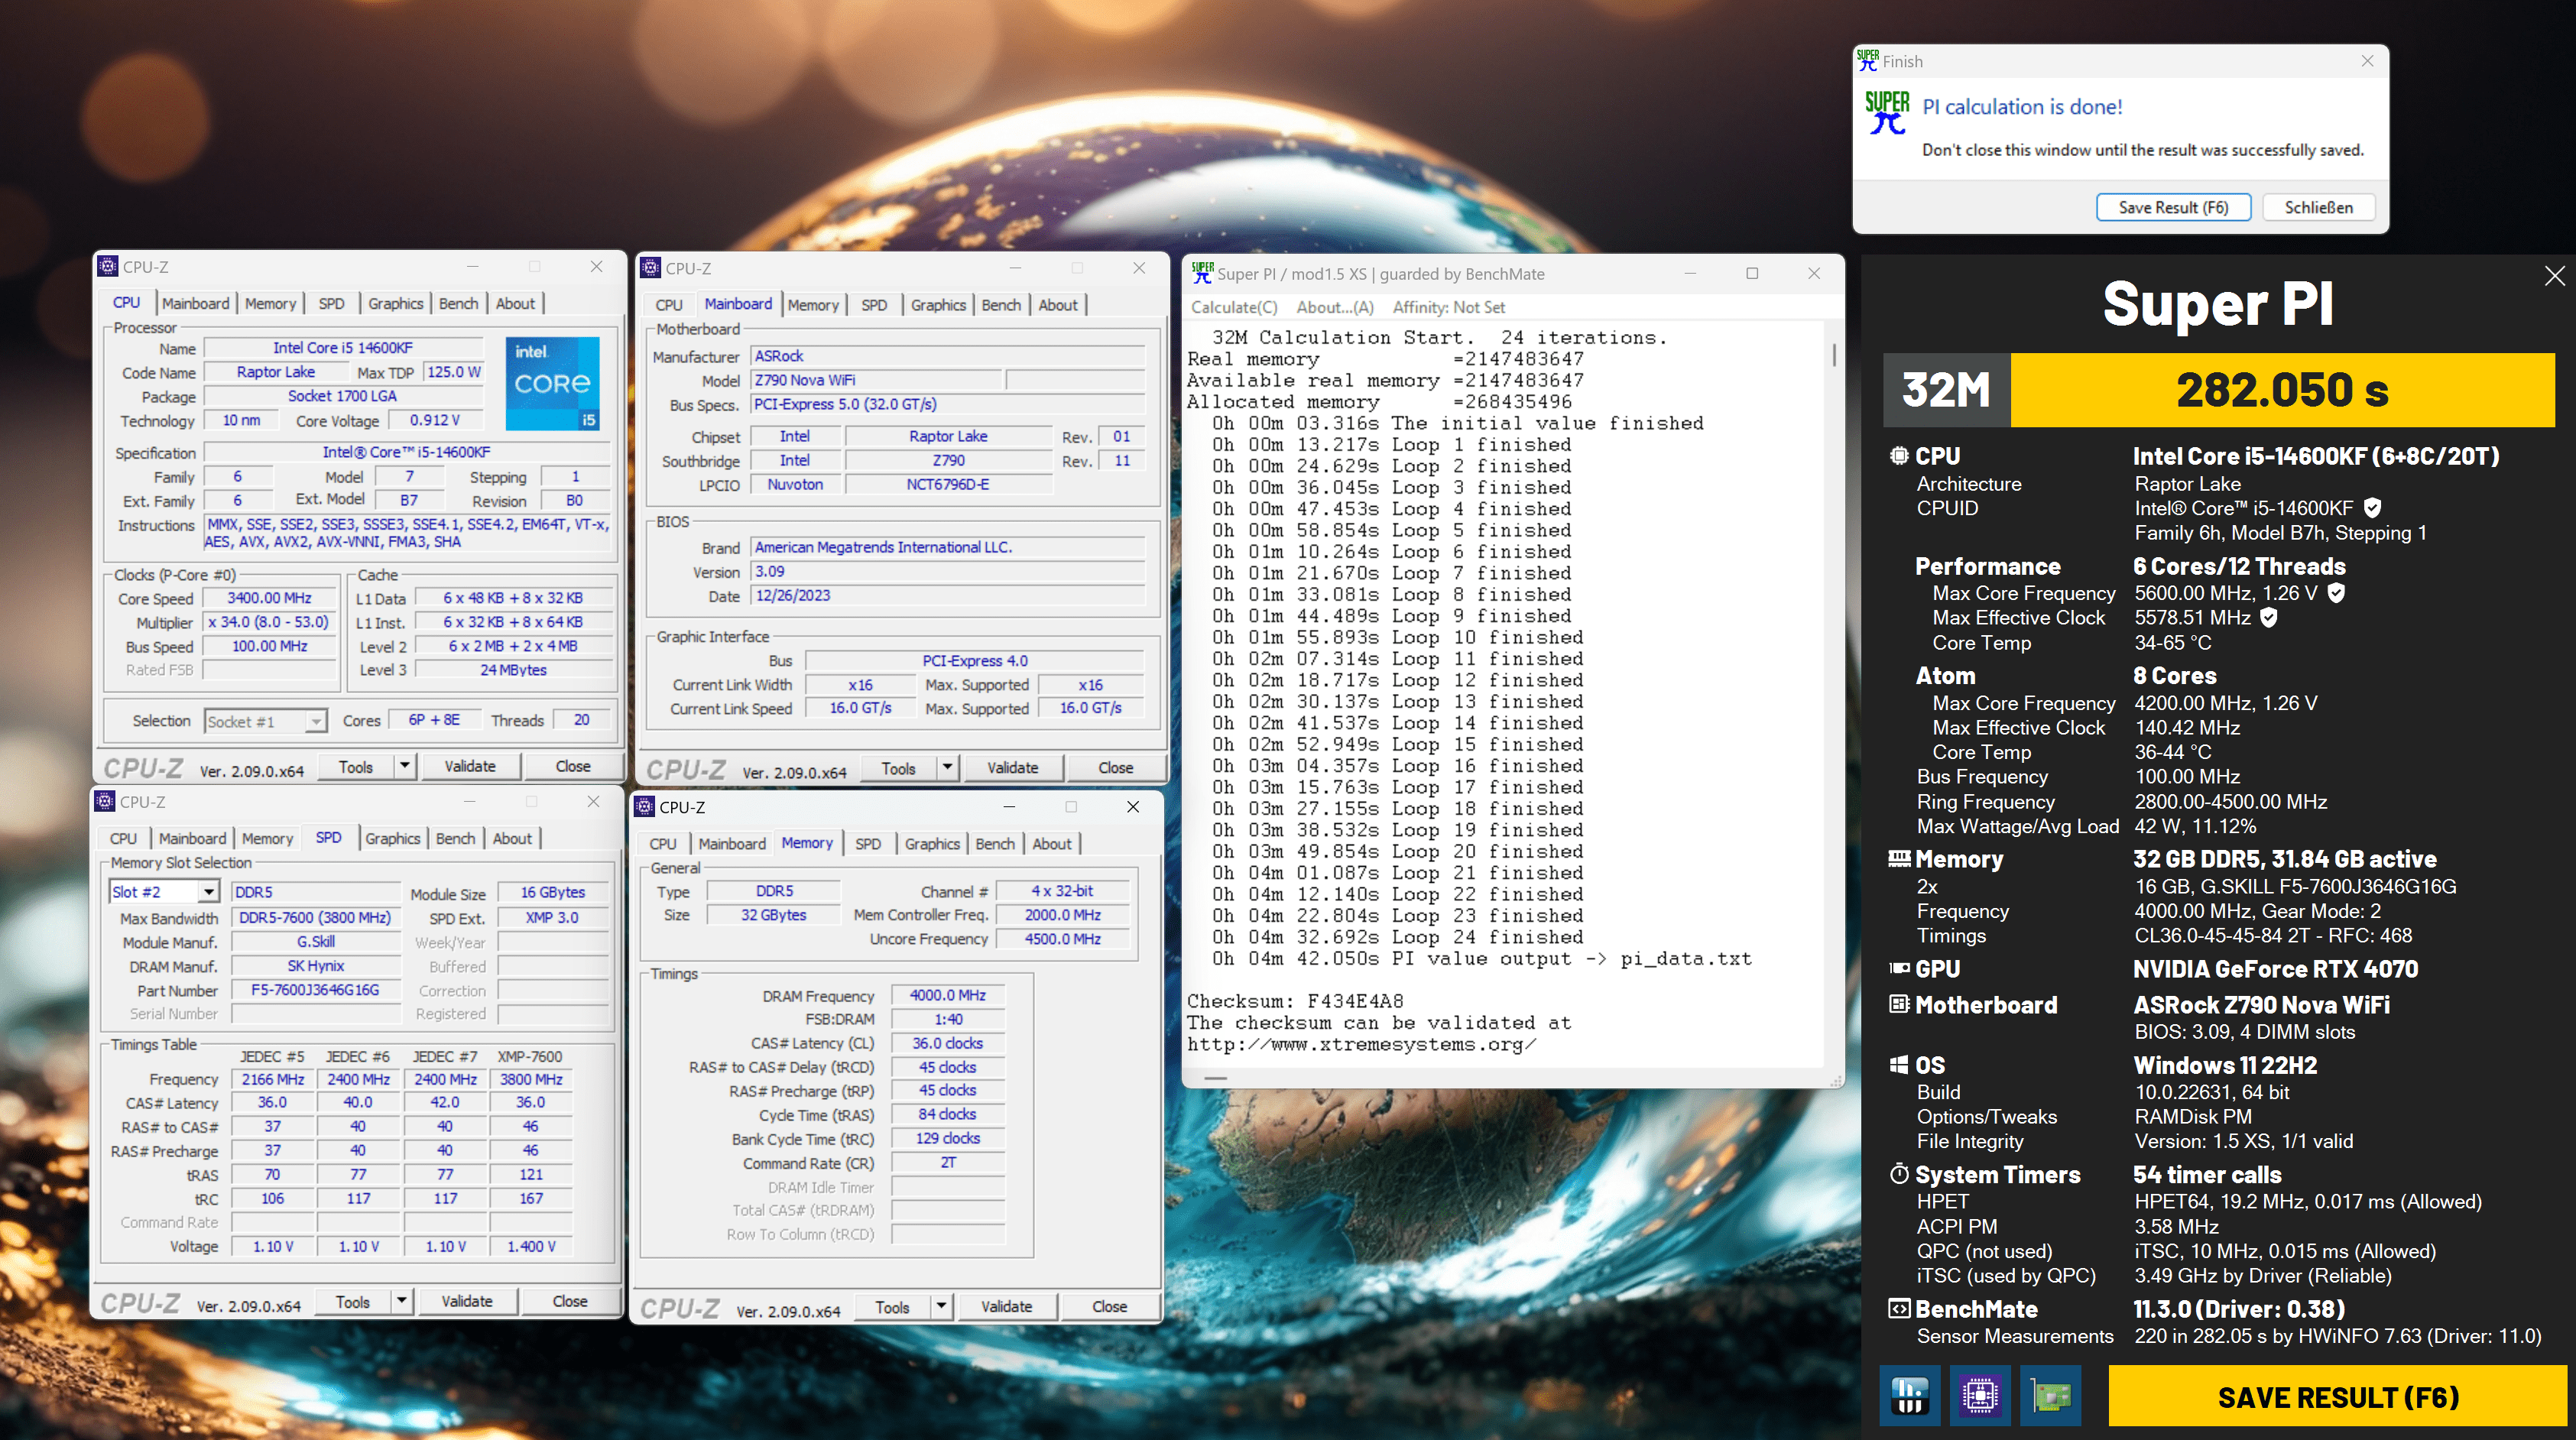Click the processor Name field Intel Core i5 14600KF
2576x1440 pixels.
(x=343, y=348)
